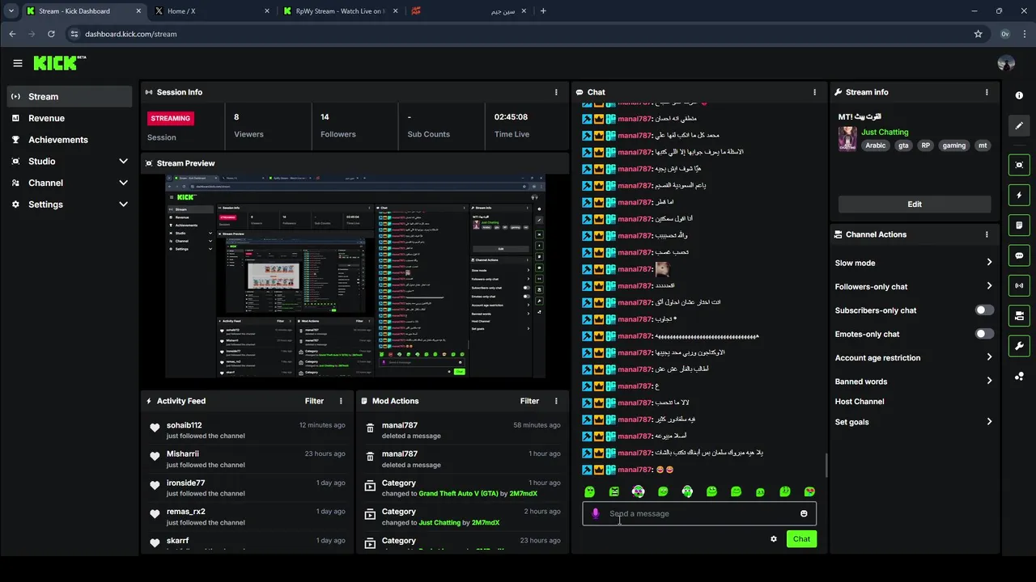Click the chat bubble widget icon in right sidebar
Image resolution: width=1036 pixels, height=582 pixels.
pos(1019,255)
